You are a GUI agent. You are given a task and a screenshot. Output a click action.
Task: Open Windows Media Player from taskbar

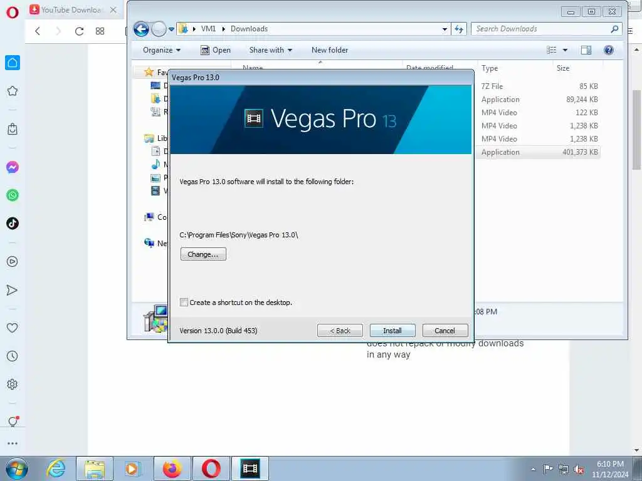pyautogui.click(x=132, y=468)
